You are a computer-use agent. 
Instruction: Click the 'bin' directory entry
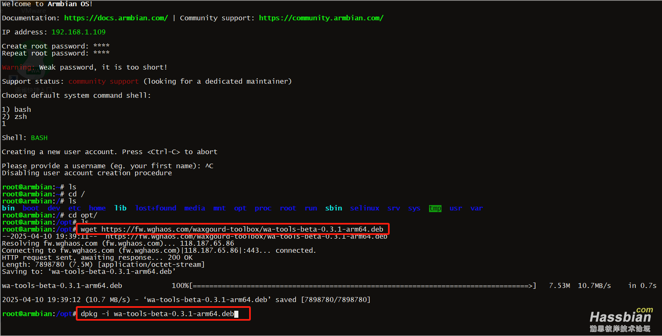[x=8, y=208]
